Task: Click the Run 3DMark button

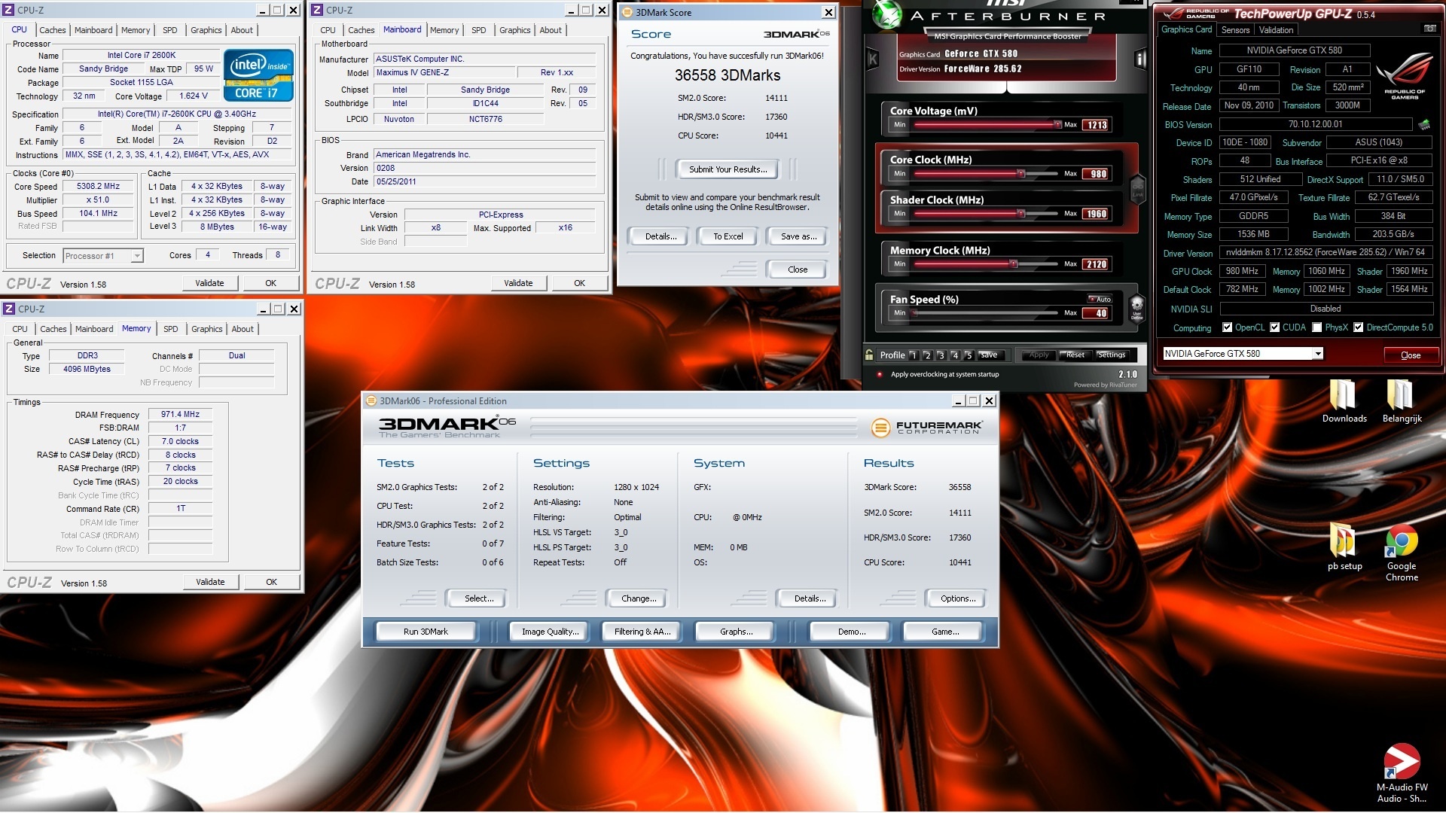Action: tap(426, 632)
